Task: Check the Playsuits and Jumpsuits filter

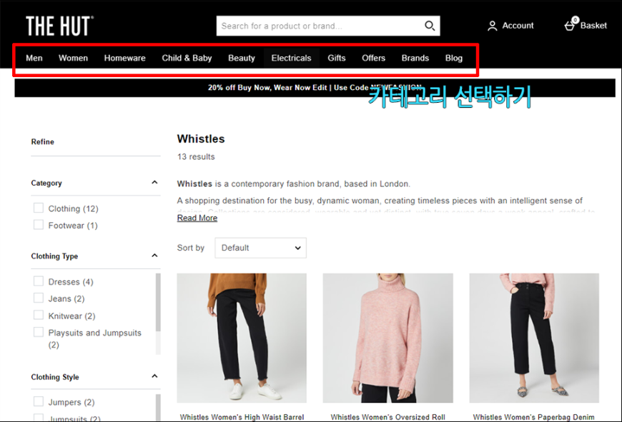Action: [39, 332]
